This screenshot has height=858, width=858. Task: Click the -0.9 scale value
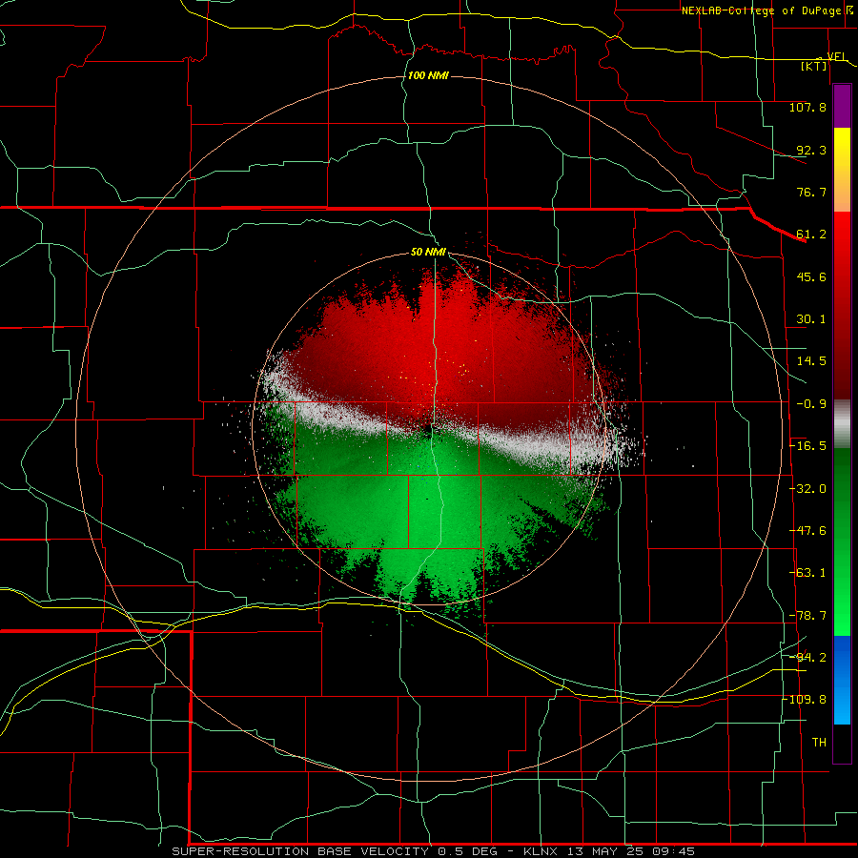click(x=811, y=404)
